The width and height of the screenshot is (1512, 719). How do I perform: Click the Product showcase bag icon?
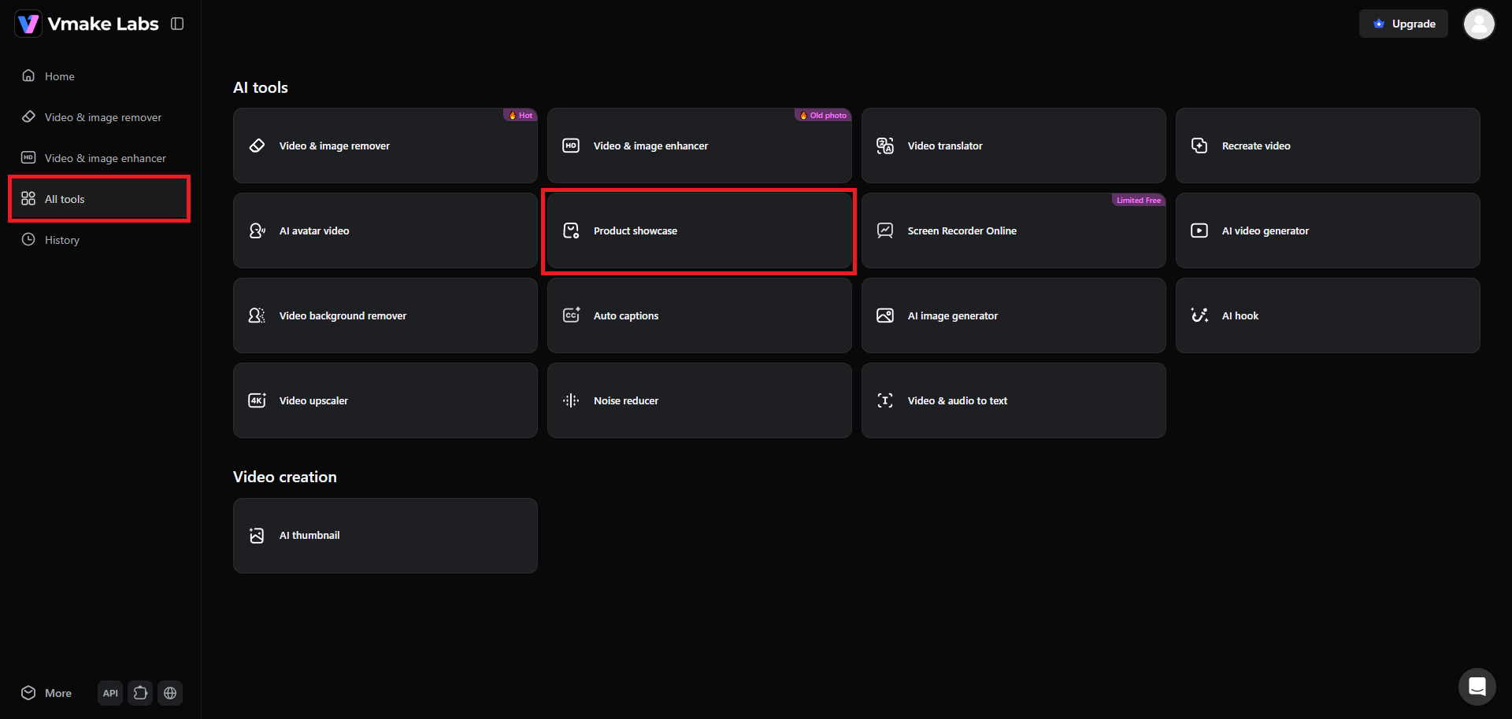pos(571,230)
